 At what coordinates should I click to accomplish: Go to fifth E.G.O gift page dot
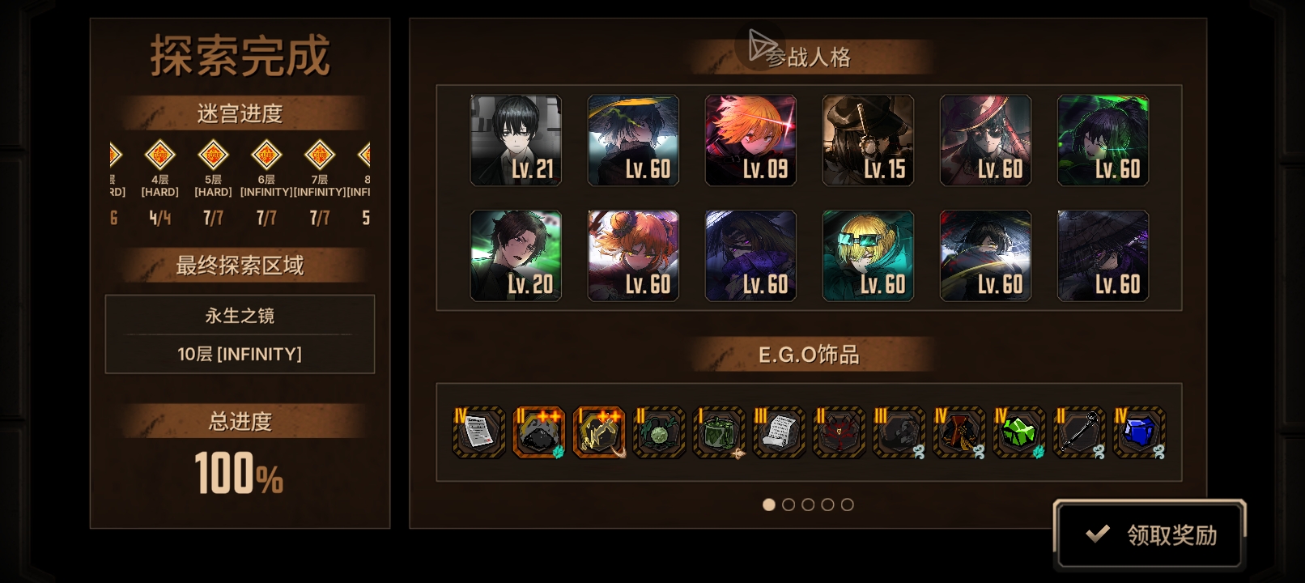pos(847,504)
